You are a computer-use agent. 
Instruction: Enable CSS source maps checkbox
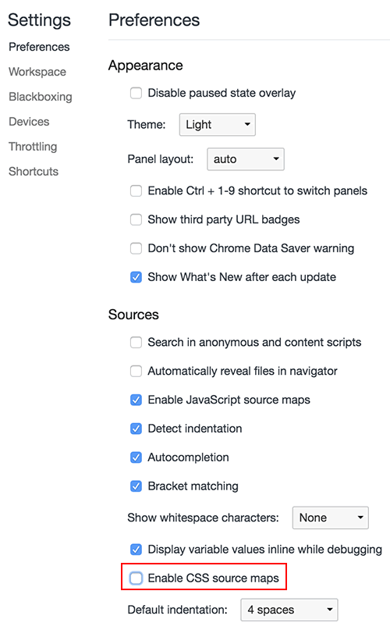pyautogui.click(x=136, y=578)
